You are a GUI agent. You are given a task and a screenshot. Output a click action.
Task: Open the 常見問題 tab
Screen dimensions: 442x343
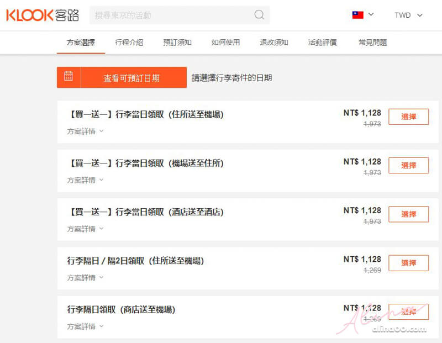(x=372, y=43)
